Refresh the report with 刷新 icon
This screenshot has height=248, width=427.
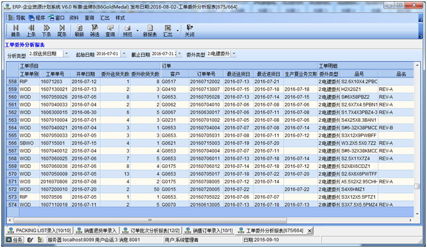point(79,31)
